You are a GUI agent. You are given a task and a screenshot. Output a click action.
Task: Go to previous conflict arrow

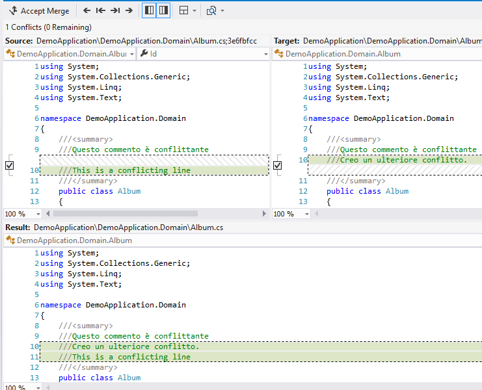(87, 11)
